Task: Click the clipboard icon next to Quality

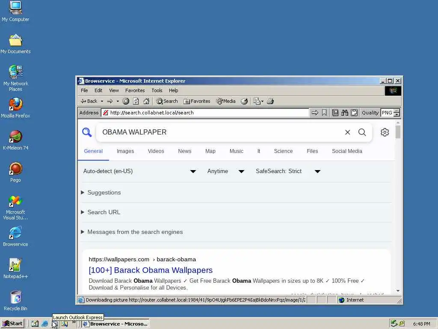Action: point(354,113)
